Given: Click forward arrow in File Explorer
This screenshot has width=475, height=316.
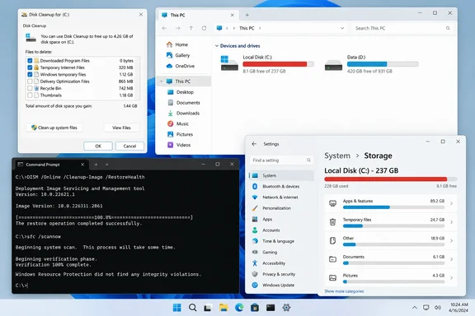Looking at the screenshot, I should (x=178, y=28).
